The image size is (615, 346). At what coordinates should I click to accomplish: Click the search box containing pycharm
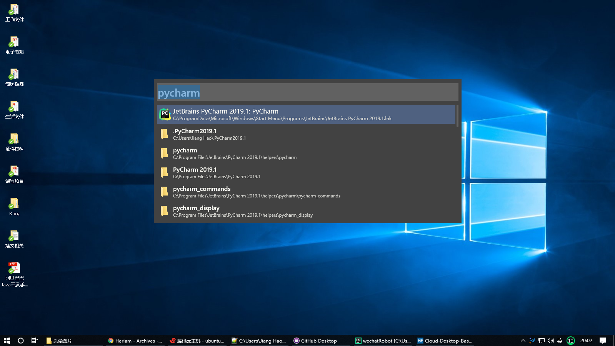(308, 92)
